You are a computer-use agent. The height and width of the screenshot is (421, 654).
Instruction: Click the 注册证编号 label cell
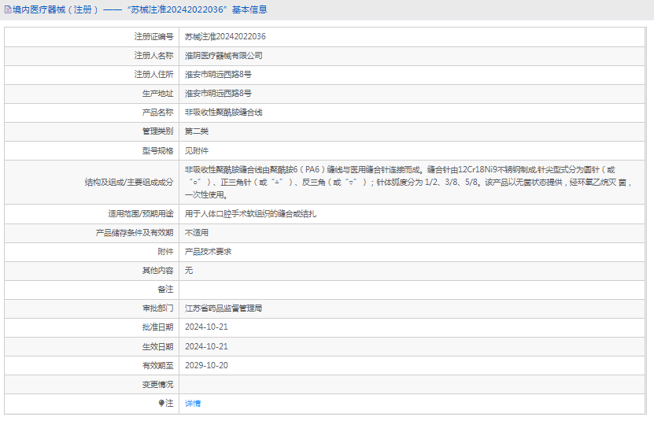click(153, 37)
